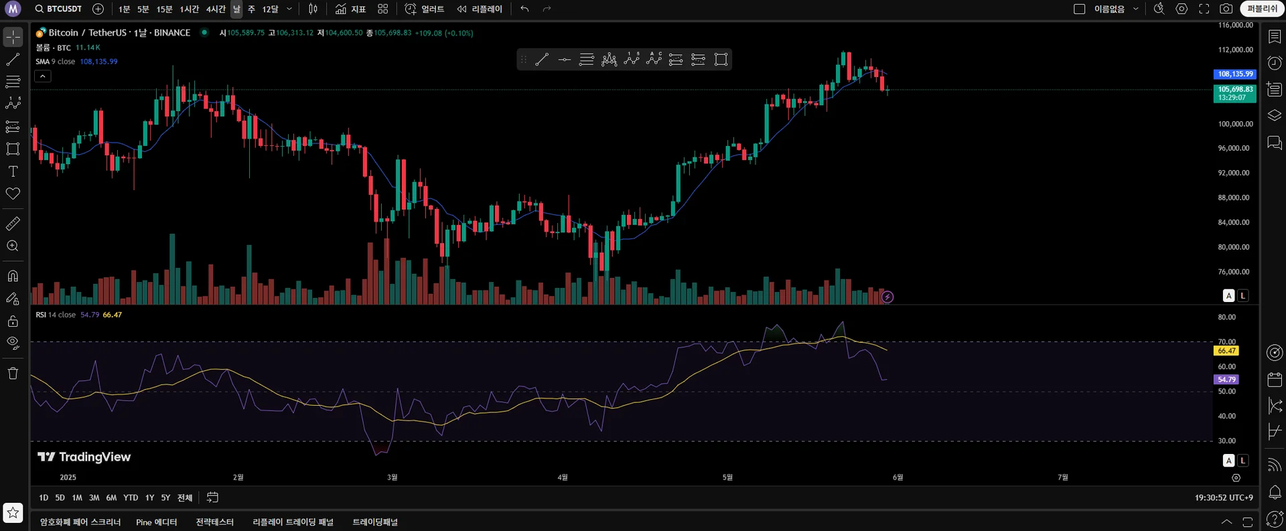Click the magnet mode icon
Screen dimensions: 1286x531
pyautogui.click(x=13, y=276)
